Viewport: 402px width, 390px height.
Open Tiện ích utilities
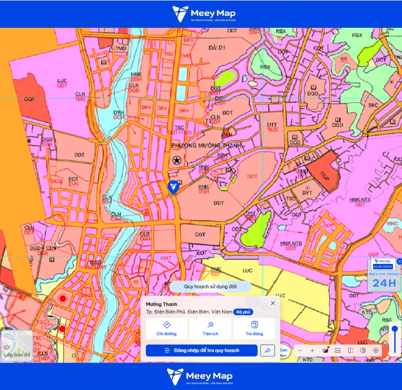tap(211, 328)
